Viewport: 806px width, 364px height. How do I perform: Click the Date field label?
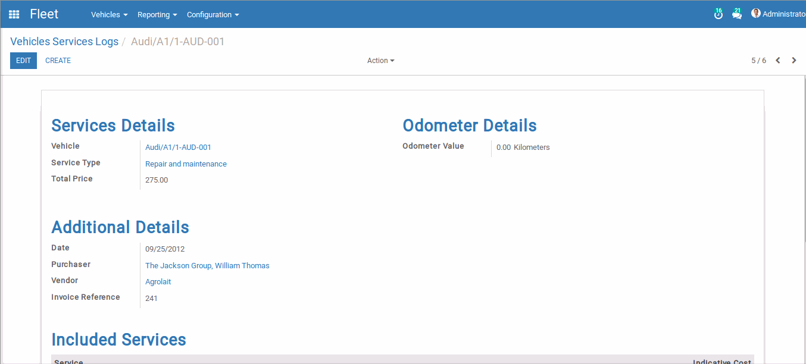60,247
